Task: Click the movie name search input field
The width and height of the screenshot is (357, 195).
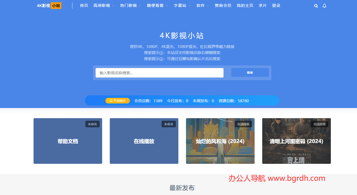Action: (x=159, y=73)
